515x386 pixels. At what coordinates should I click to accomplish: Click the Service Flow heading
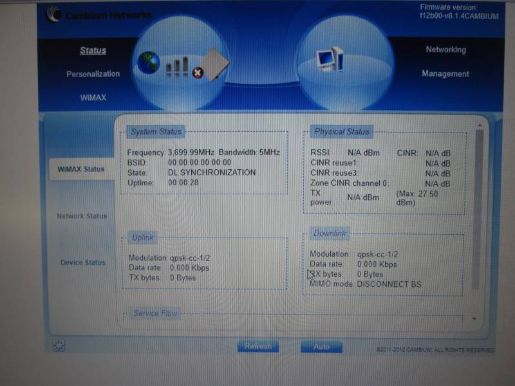click(155, 313)
